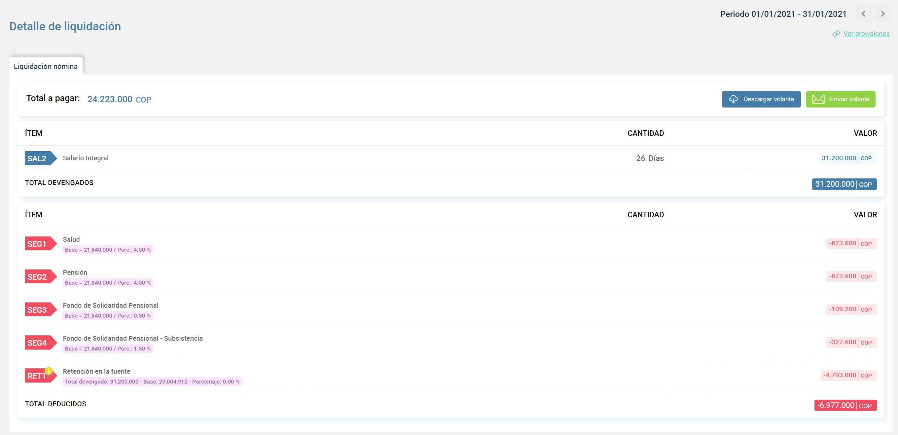Click the Periodo 01/01/2021 - 31/01/2021 label
Screen dimensions: 898x435
783,14
